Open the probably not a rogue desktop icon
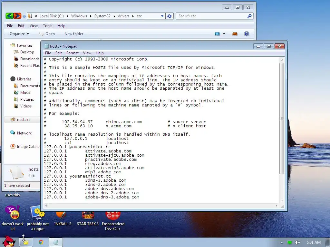This screenshot has height=247, width=330. pyautogui.click(x=38, y=218)
